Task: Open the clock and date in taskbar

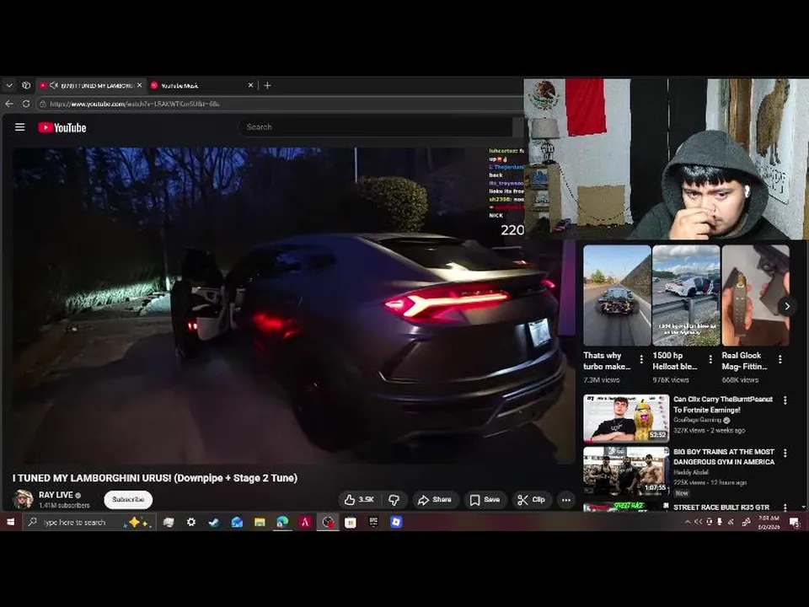Action: [x=769, y=523]
